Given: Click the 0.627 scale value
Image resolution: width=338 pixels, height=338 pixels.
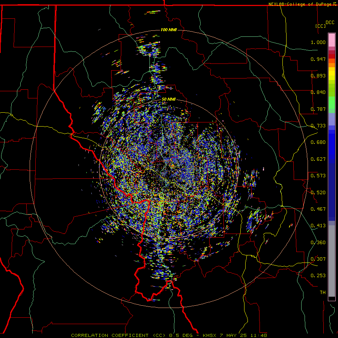Looking at the screenshot, I should pos(318,159).
